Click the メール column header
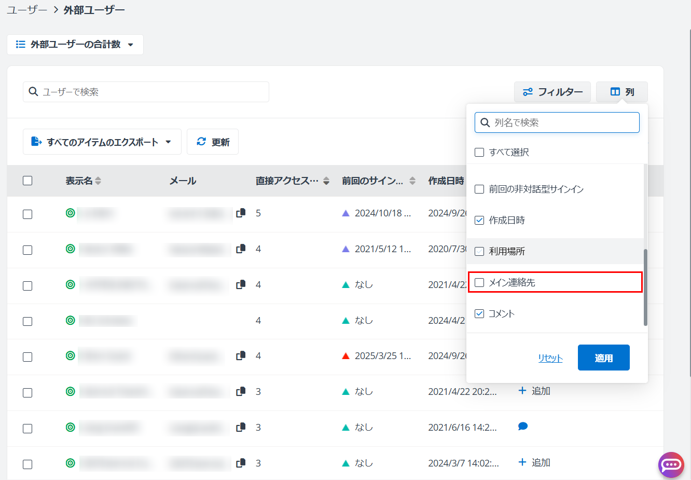Viewport: 691px width, 480px height. click(183, 181)
